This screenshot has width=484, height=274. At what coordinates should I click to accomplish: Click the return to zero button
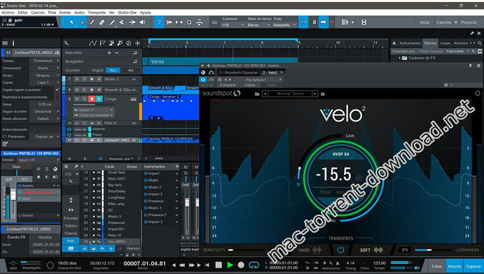tap(207, 265)
